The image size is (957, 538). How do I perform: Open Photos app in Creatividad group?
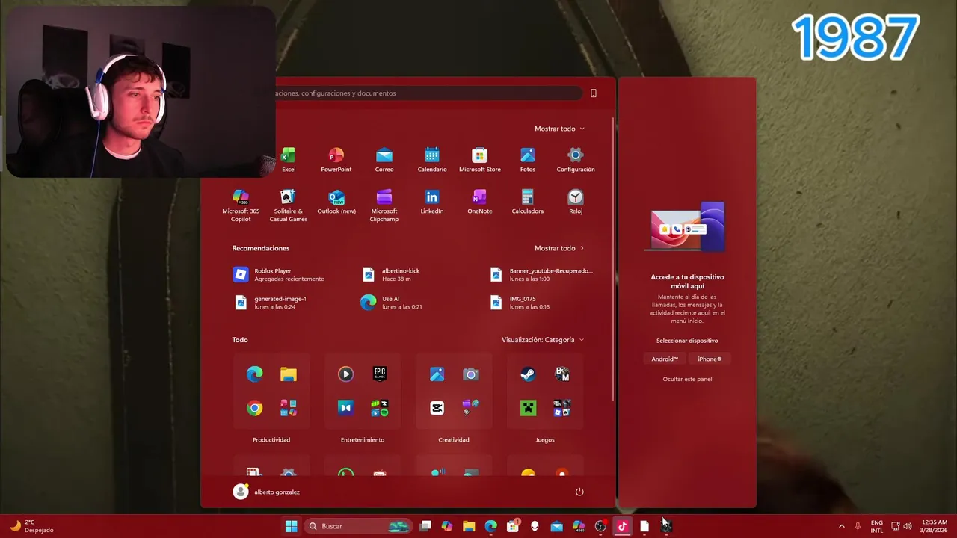437,374
